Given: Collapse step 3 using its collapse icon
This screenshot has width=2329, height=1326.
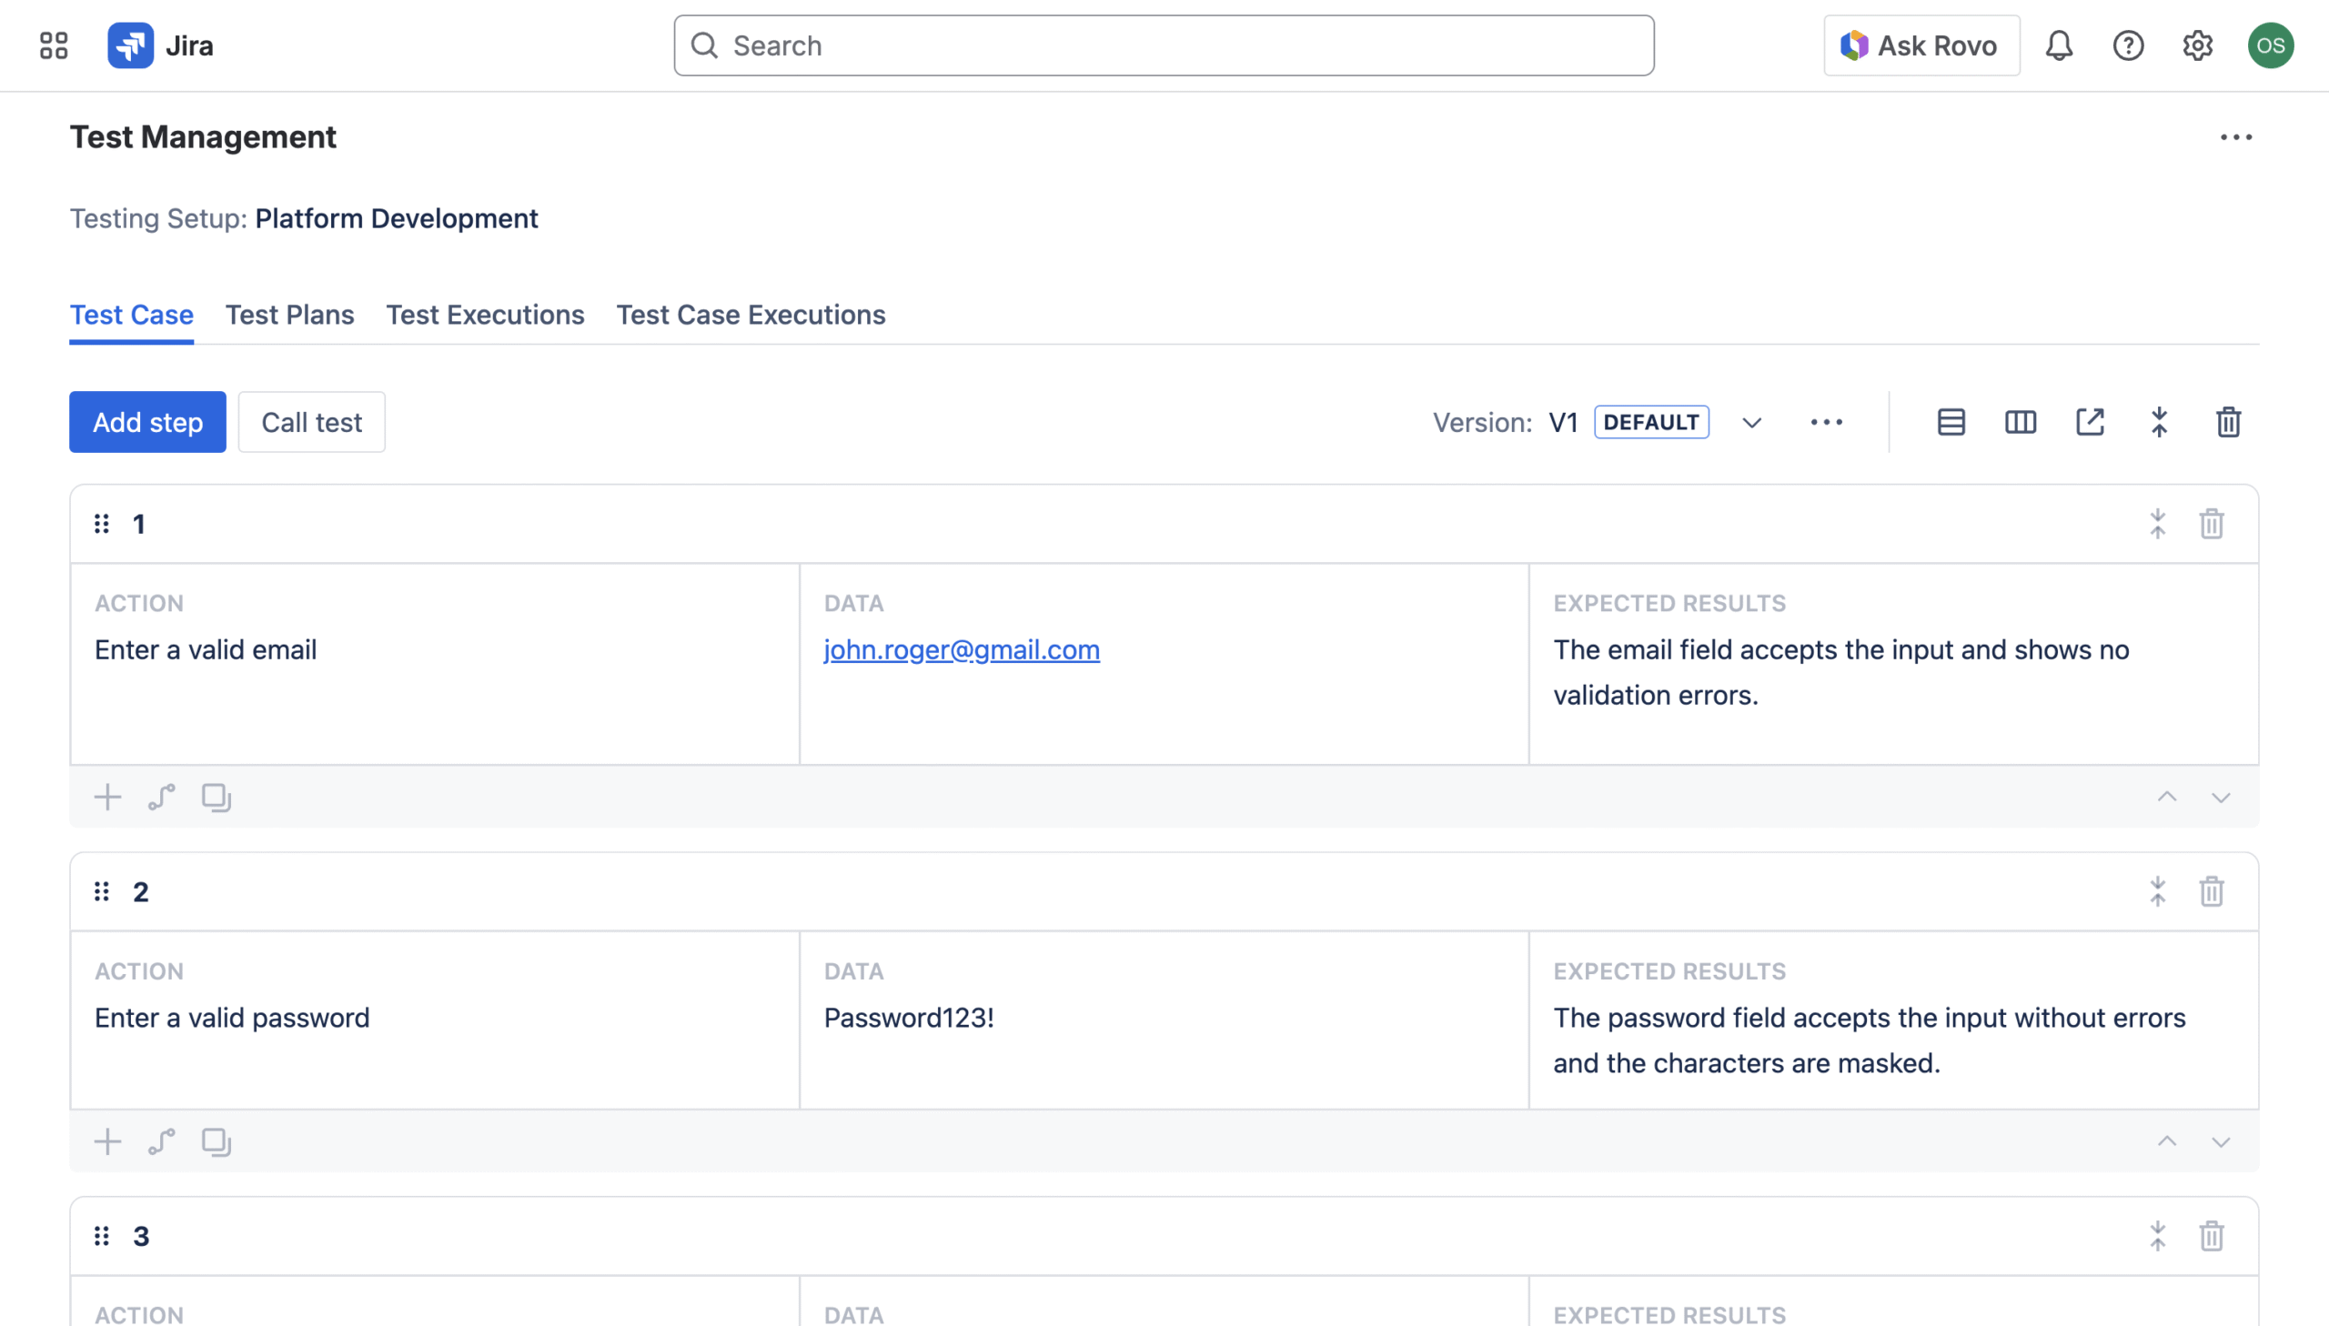Looking at the screenshot, I should [2157, 1236].
